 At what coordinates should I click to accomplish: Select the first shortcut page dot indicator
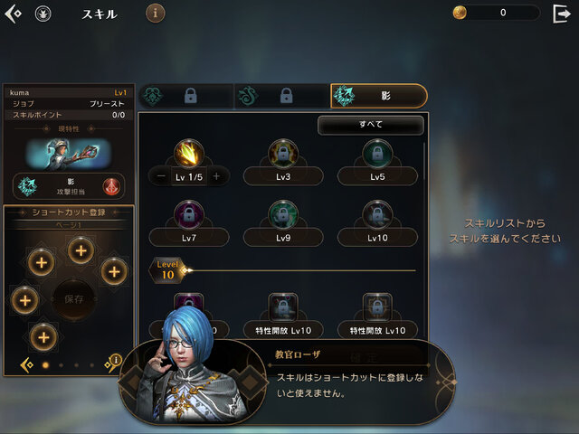45,365
